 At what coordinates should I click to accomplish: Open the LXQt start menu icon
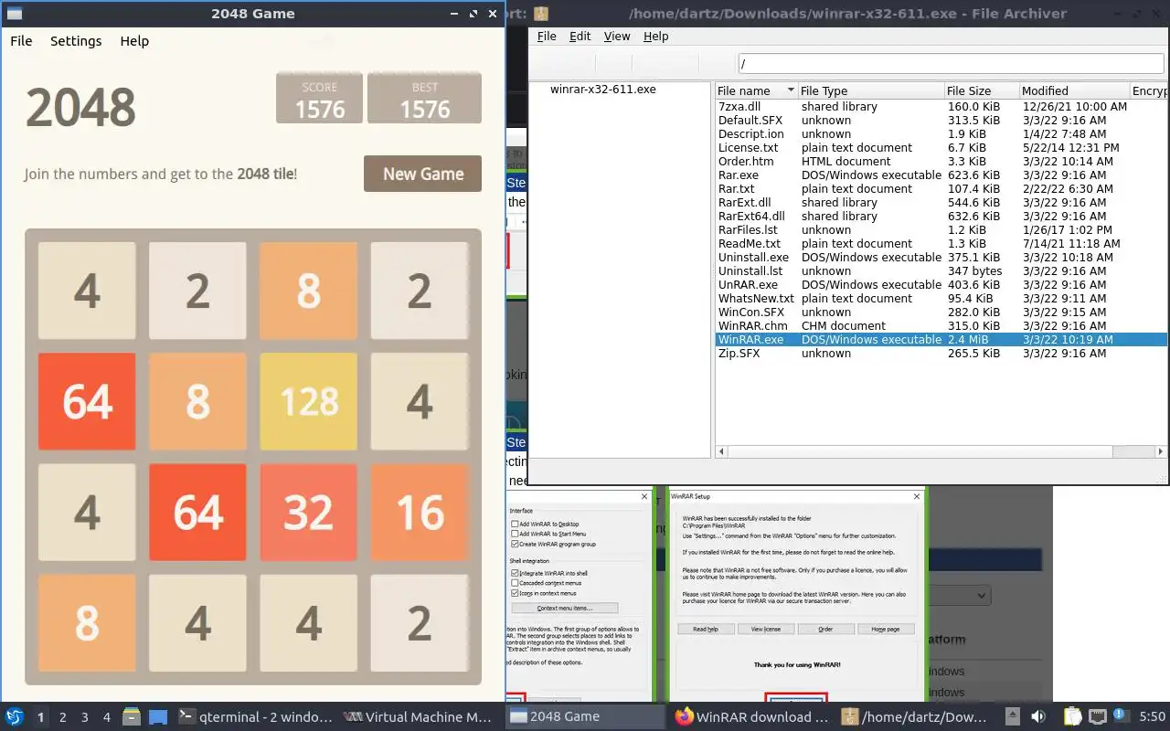click(x=15, y=716)
